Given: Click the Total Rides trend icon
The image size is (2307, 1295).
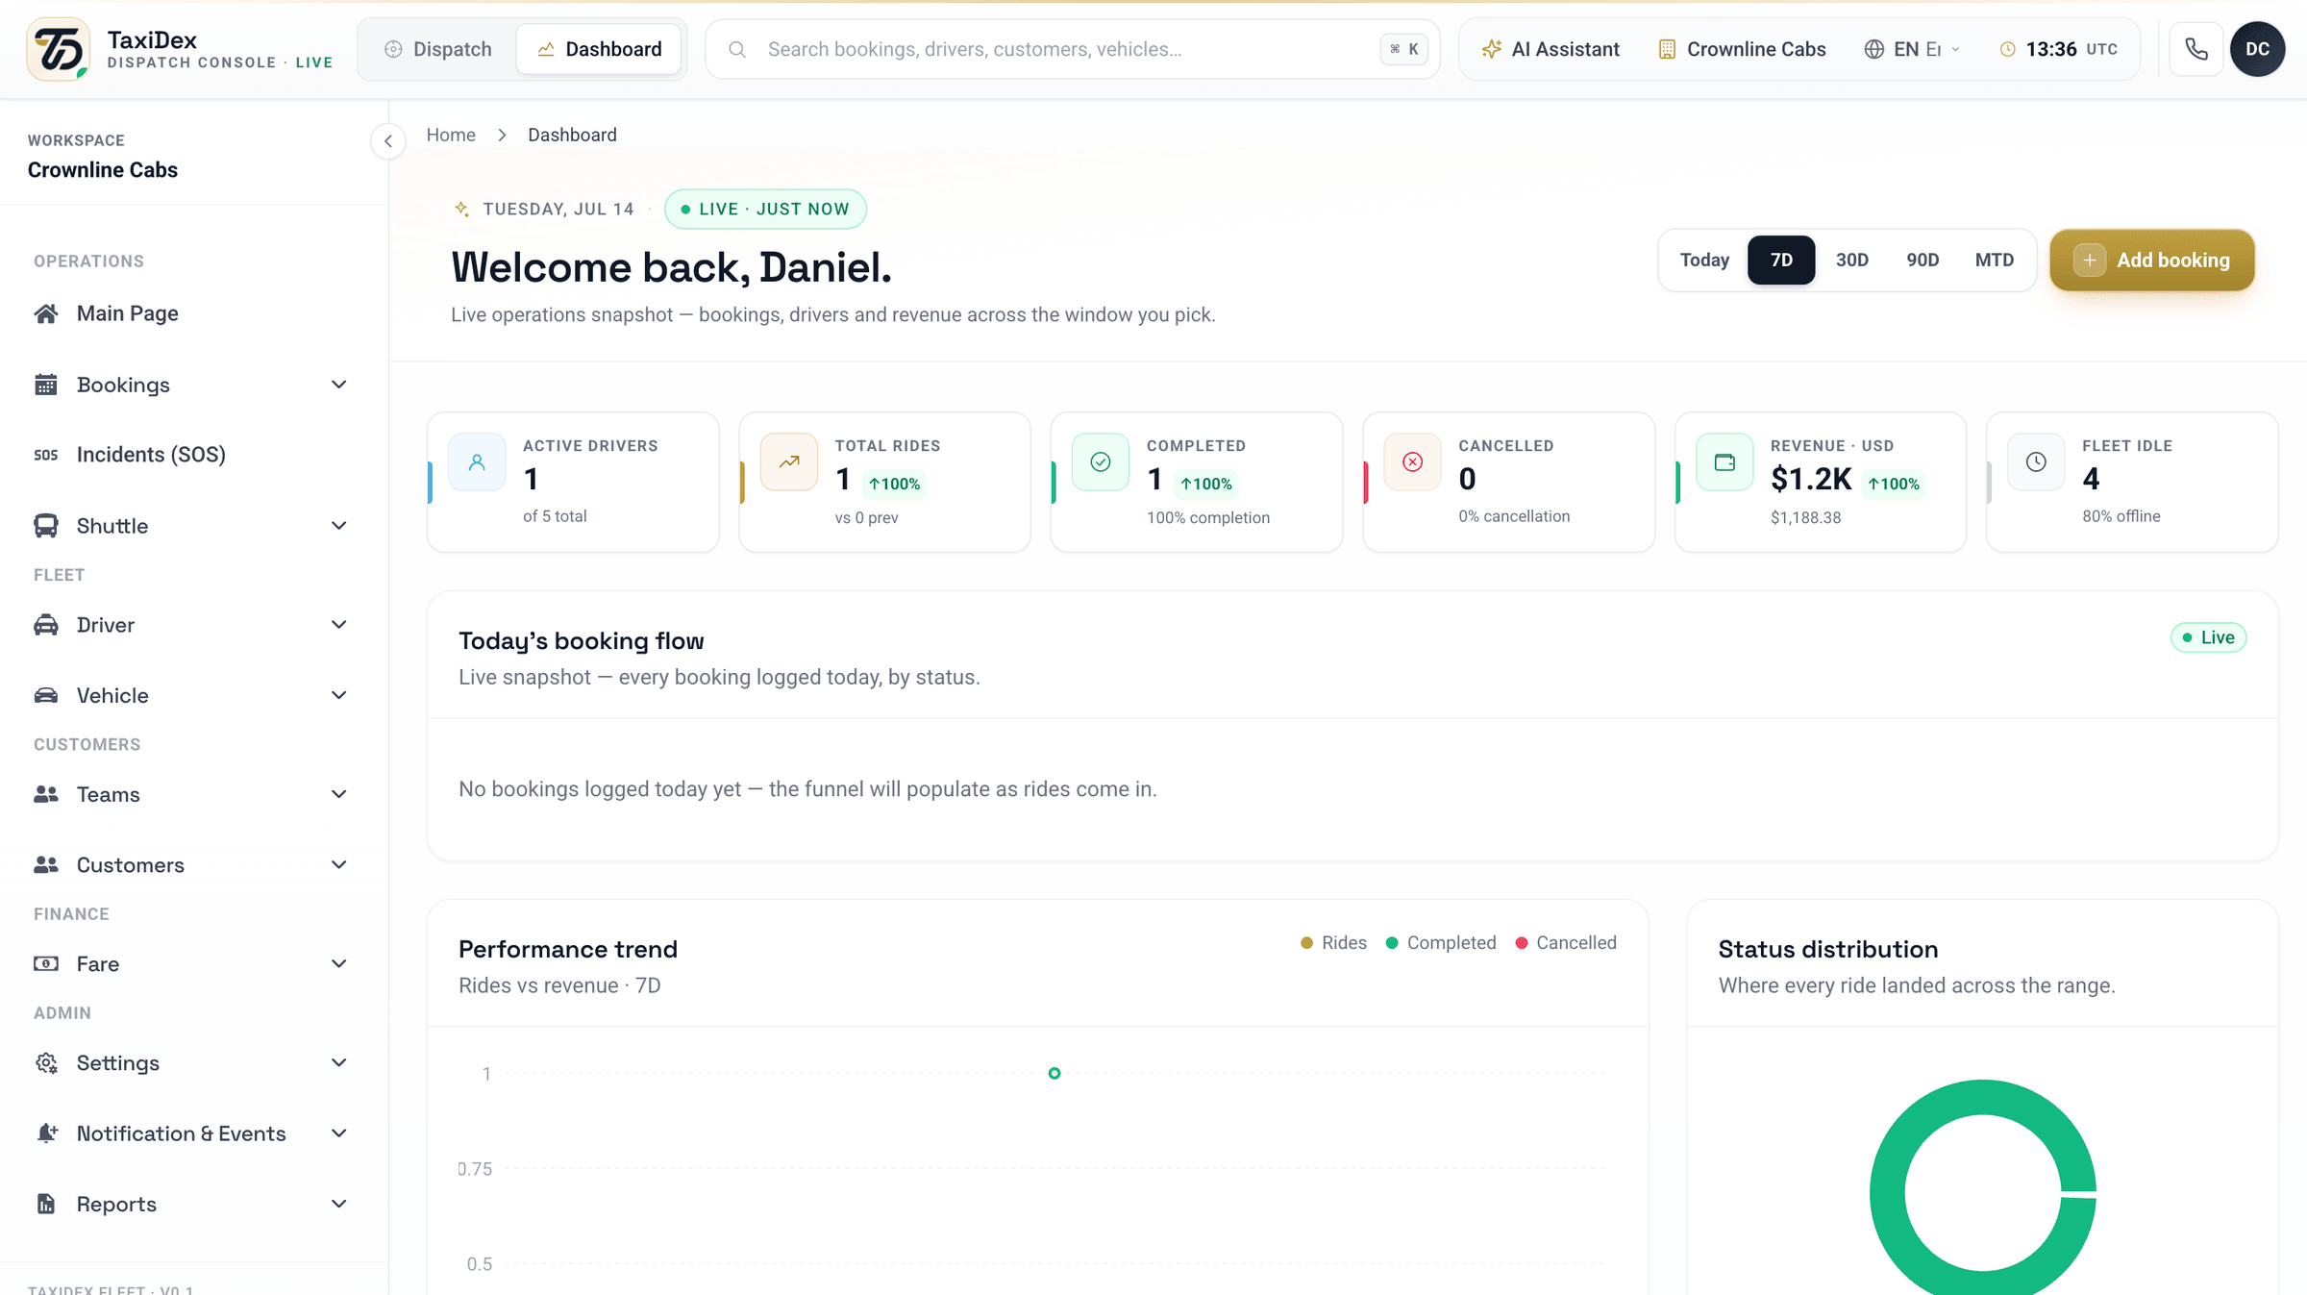Looking at the screenshot, I should click(789, 462).
